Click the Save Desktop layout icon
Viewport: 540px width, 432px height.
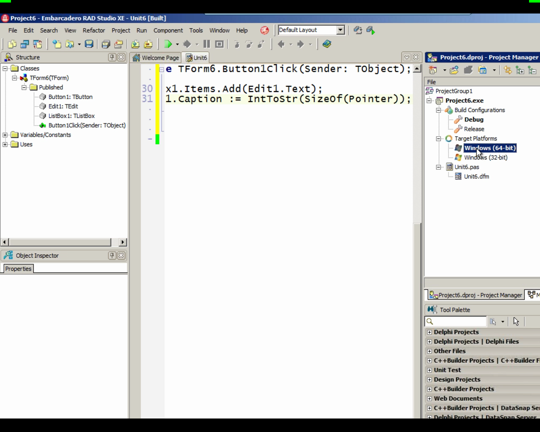tap(358, 30)
